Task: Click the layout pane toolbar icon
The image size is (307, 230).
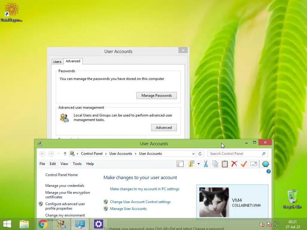Action: point(180,164)
